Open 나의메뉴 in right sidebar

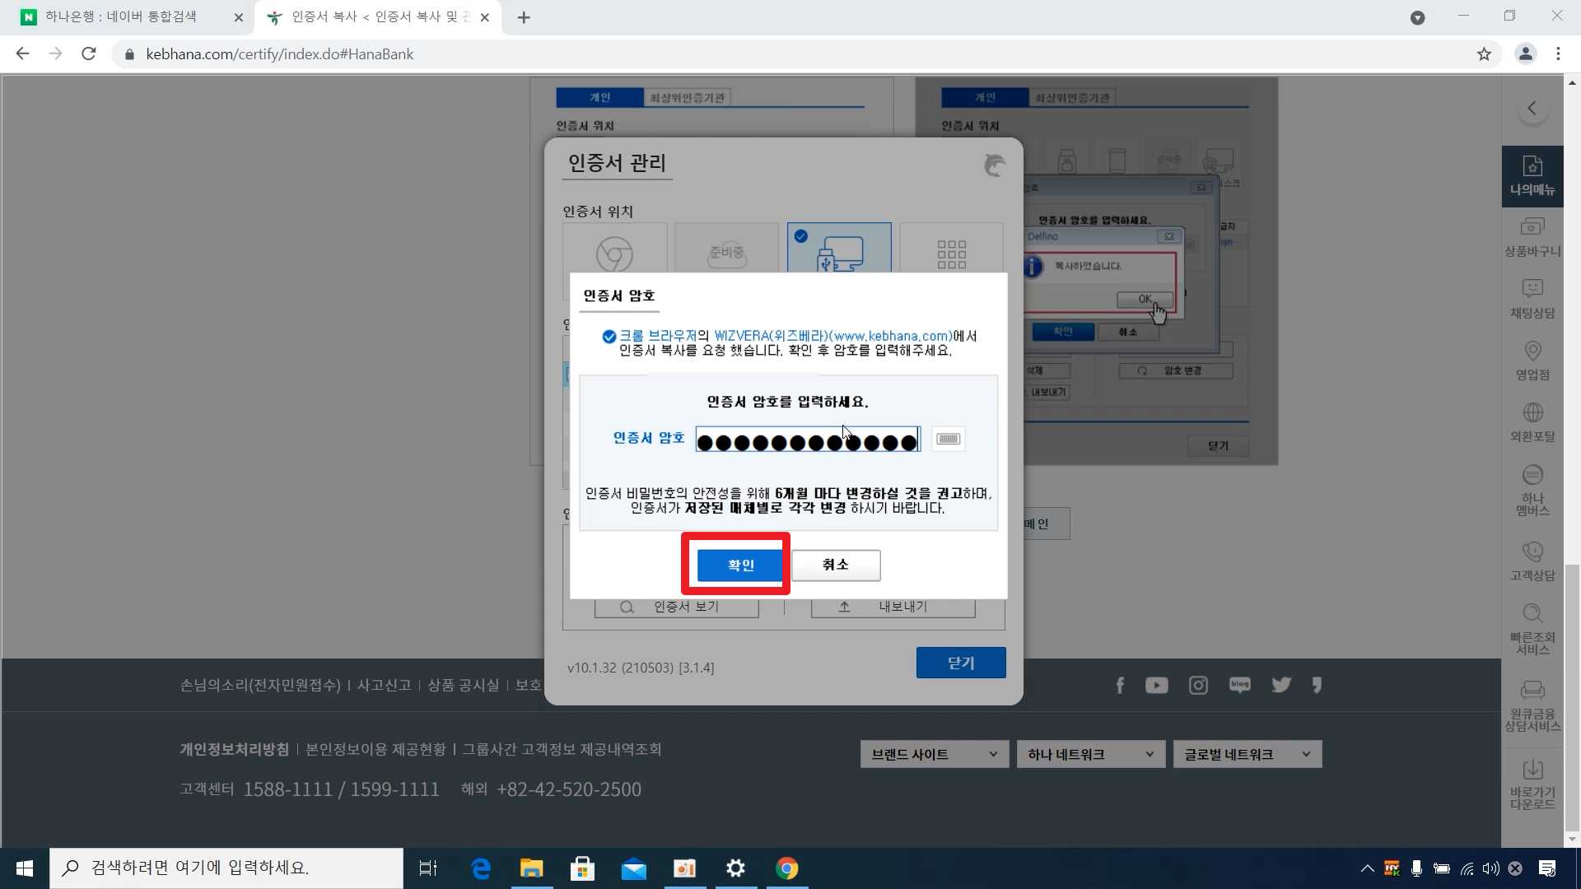pyautogui.click(x=1532, y=175)
